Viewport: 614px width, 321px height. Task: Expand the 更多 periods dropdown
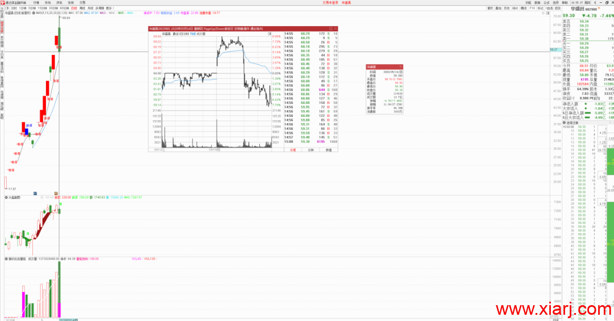pos(110,8)
